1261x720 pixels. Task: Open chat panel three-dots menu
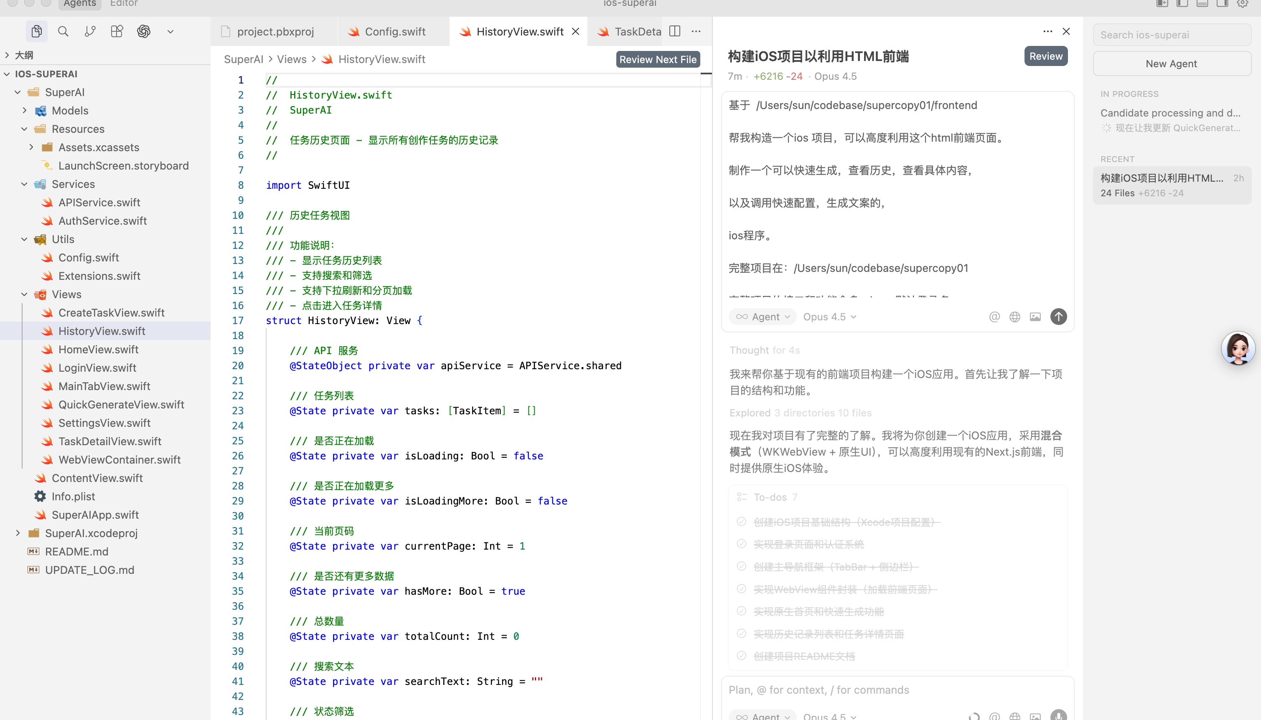coord(1047,31)
